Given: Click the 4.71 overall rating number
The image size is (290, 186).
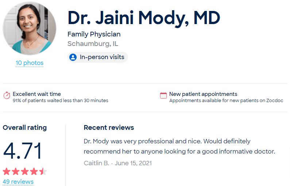Looking at the screenshot, I should 22,151.
